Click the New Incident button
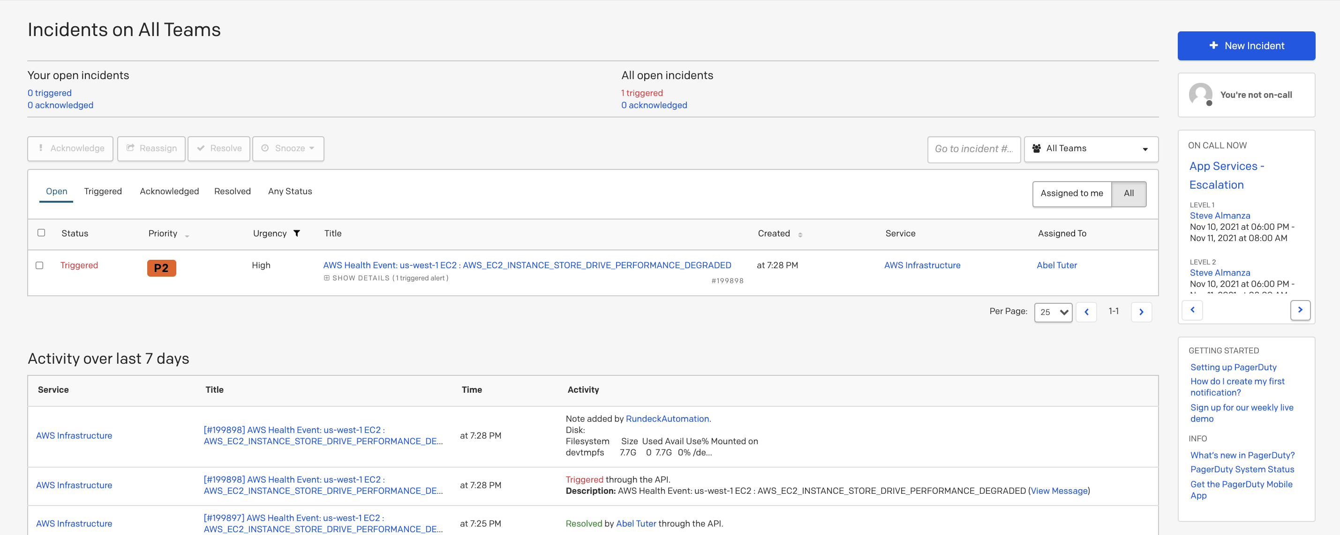This screenshot has width=1340, height=535. point(1246,46)
